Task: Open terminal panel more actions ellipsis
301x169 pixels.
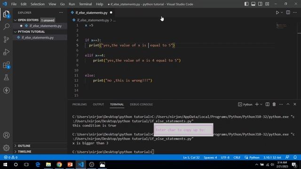Action: click(x=281, y=104)
